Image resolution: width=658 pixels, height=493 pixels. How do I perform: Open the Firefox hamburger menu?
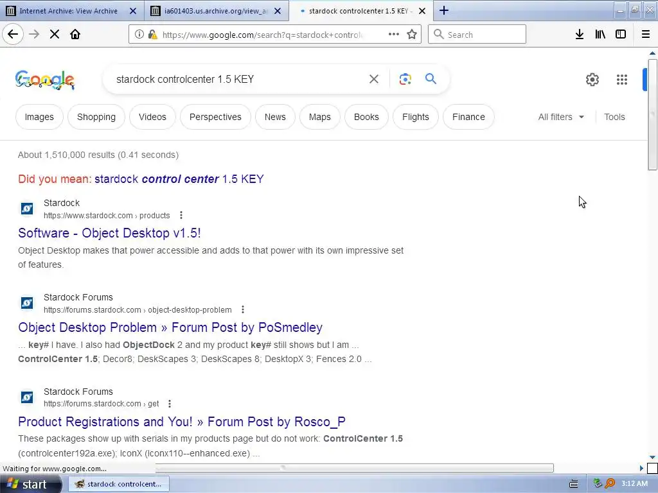(x=646, y=35)
